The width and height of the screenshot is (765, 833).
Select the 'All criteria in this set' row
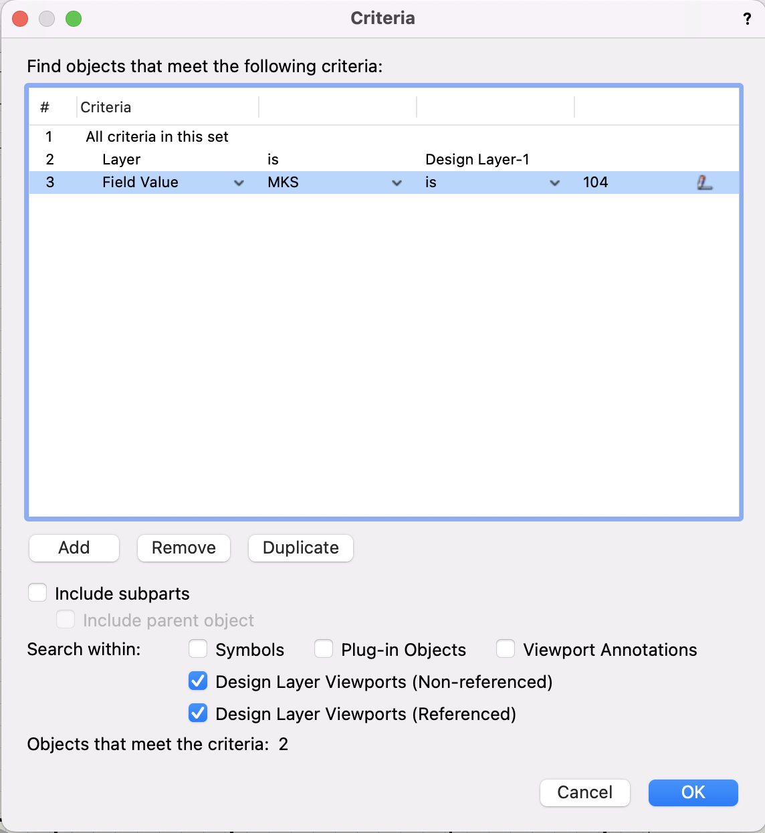[x=157, y=136]
